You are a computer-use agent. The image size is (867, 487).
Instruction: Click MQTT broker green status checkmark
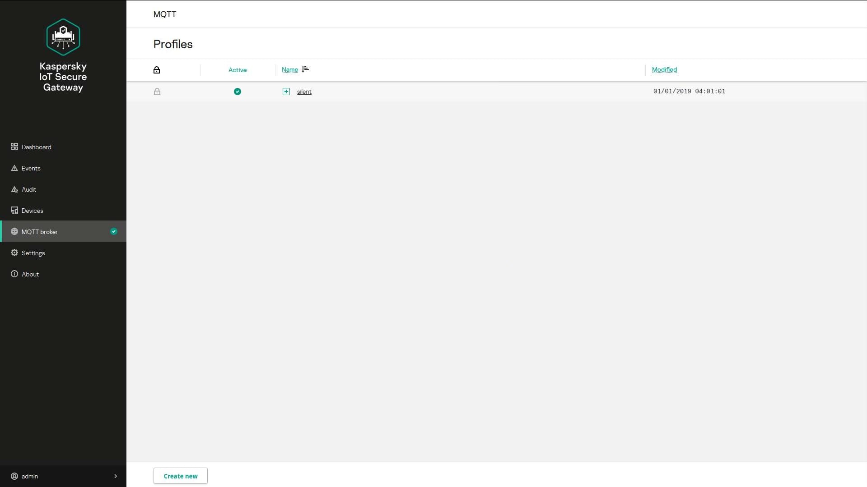click(114, 232)
